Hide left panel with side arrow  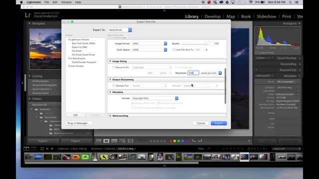tap(22, 83)
